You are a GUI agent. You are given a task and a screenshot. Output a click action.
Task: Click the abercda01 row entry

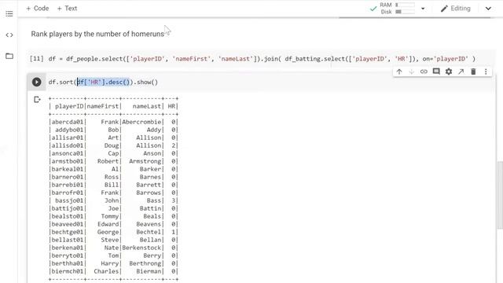coord(68,122)
